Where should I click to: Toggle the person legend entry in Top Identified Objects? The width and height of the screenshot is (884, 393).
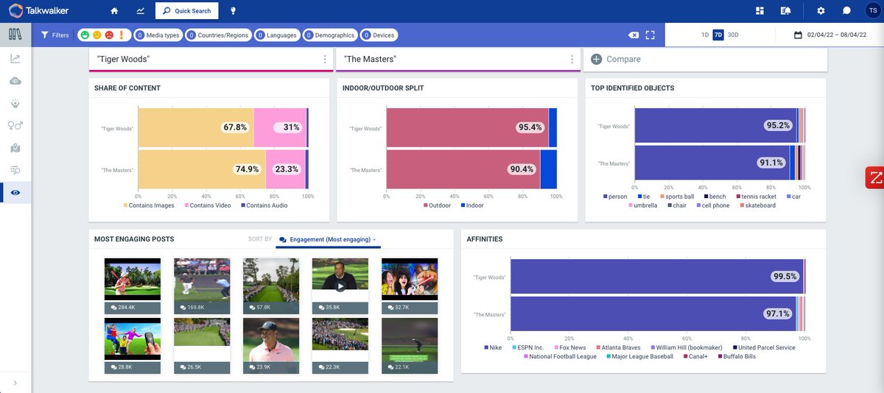pyautogui.click(x=615, y=196)
